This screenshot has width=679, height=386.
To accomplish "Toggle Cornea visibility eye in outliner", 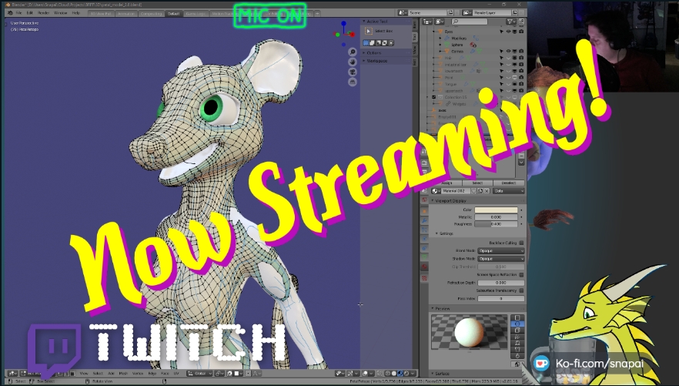I will 508,51.
